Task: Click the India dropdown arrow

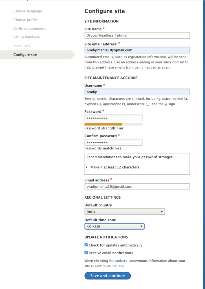Action: (162, 212)
